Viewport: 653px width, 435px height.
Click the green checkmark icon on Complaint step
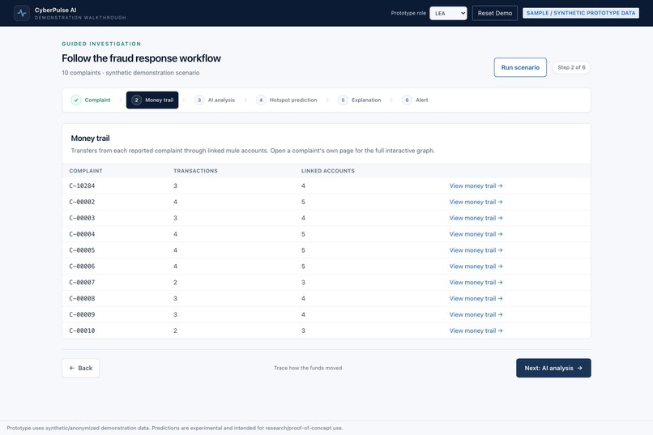pyautogui.click(x=76, y=100)
